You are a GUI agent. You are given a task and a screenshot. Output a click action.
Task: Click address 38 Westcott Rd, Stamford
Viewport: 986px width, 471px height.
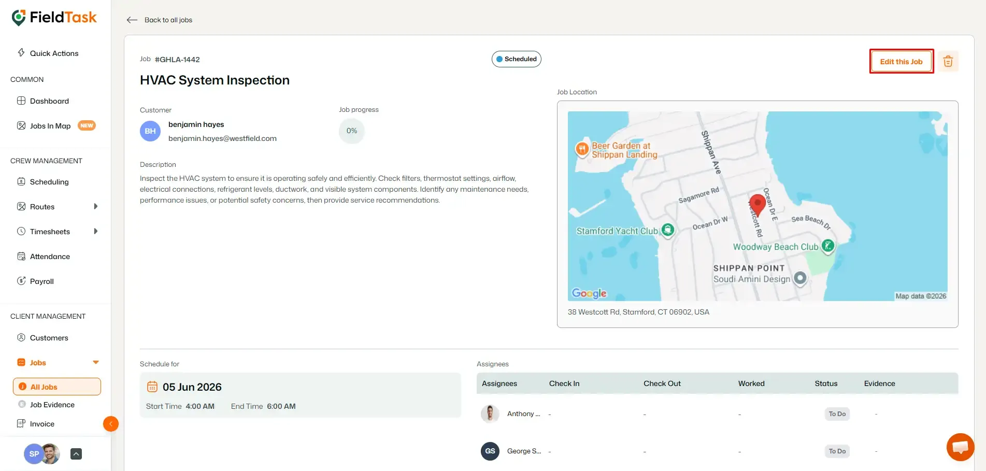pos(638,312)
